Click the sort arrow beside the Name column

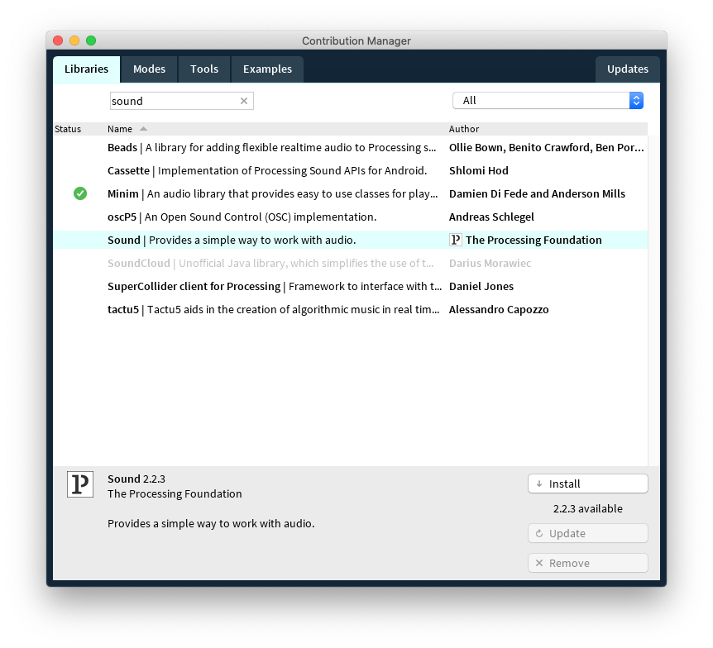(143, 129)
